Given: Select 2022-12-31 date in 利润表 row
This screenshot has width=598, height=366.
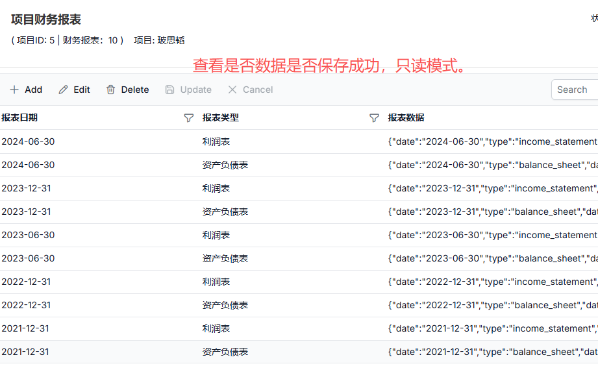Looking at the screenshot, I should tap(27, 282).
